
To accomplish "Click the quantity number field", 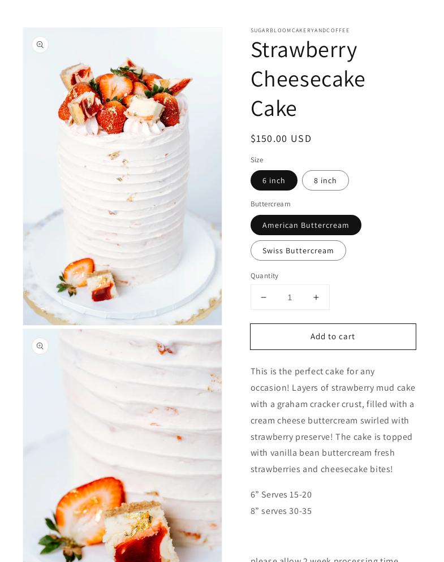I will tap(290, 297).
